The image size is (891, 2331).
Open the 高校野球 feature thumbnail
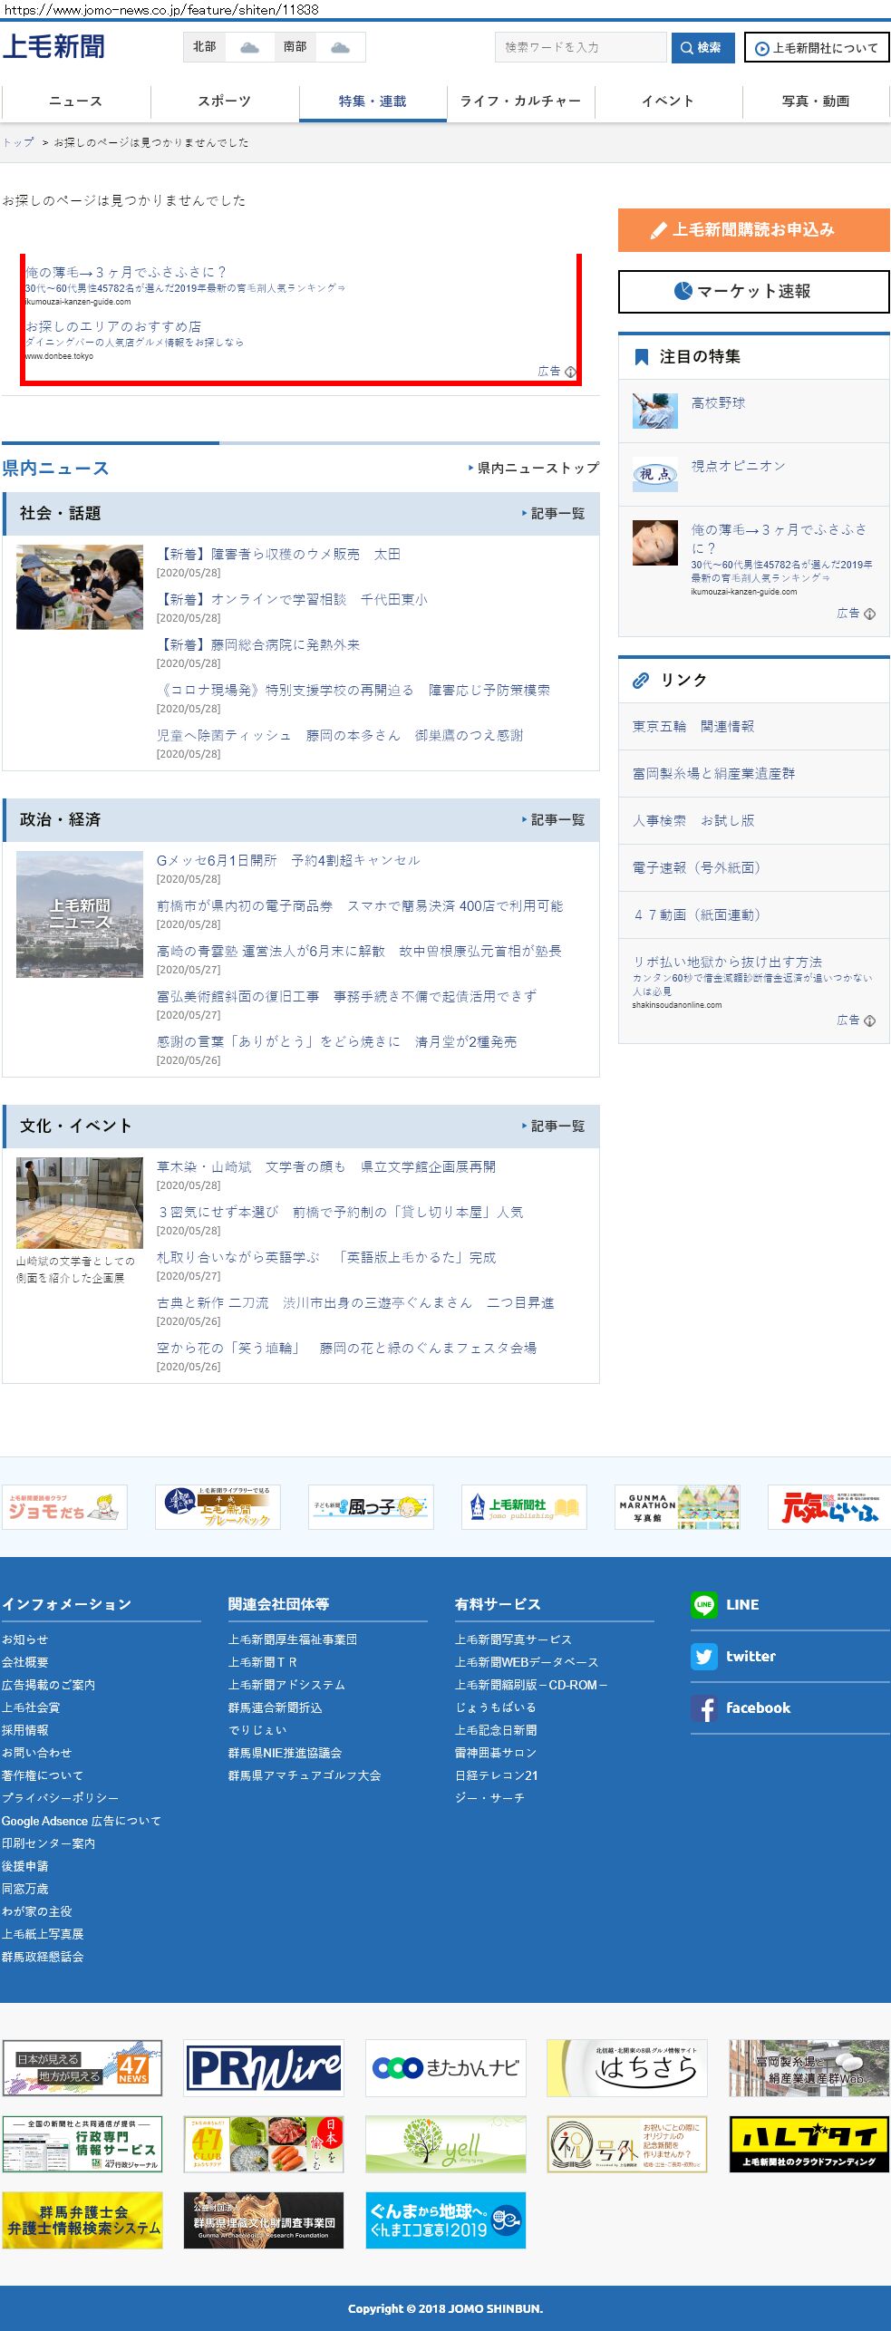654,411
